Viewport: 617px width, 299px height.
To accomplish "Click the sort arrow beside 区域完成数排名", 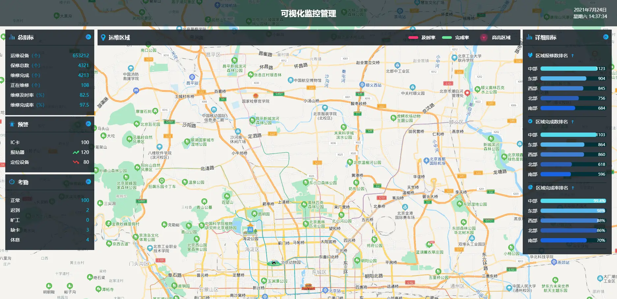I will pyautogui.click(x=573, y=122).
